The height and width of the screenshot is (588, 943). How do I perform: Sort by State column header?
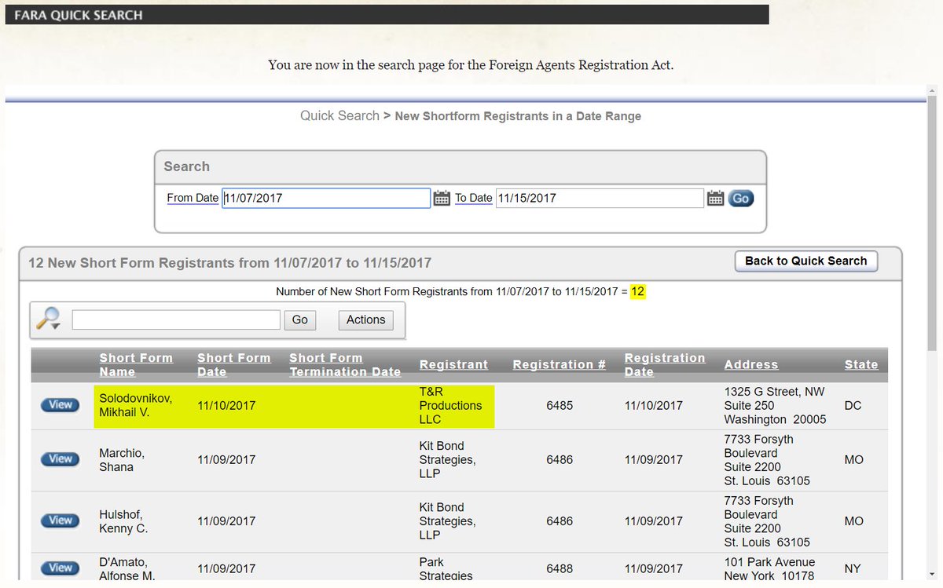pyautogui.click(x=861, y=364)
